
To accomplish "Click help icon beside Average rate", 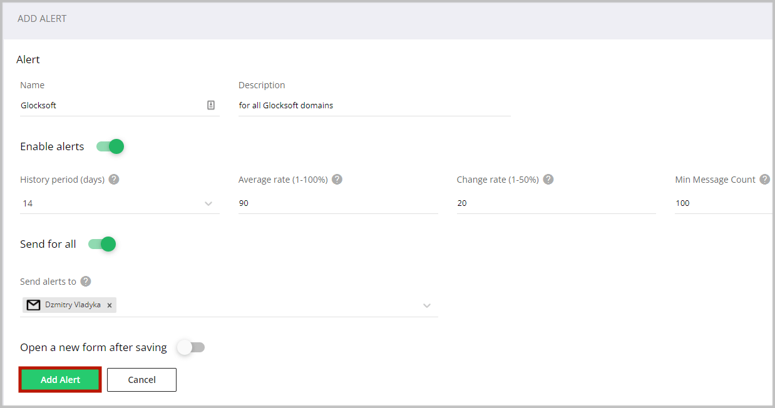I will pyautogui.click(x=337, y=180).
